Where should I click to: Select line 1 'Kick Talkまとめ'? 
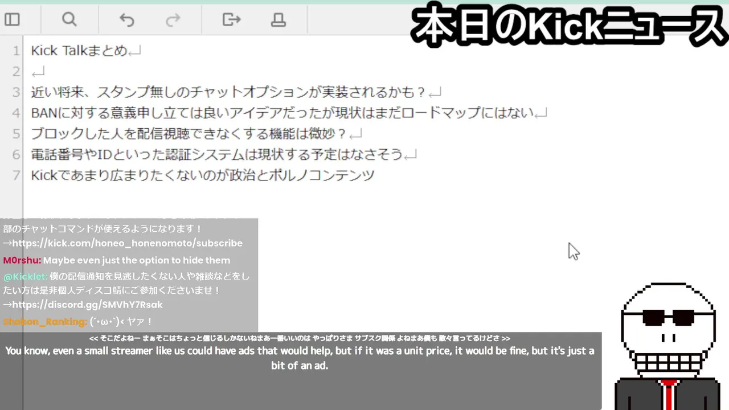pyautogui.click(x=79, y=51)
